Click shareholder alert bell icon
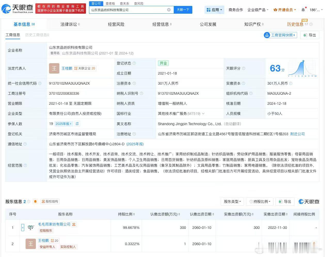 coord(35,202)
